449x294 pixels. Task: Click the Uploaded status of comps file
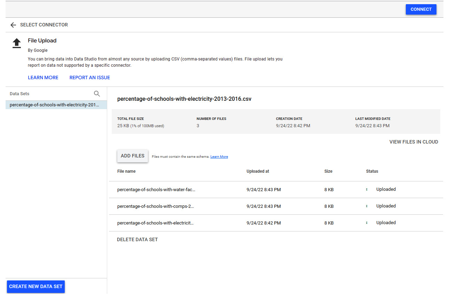coord(386,206)
